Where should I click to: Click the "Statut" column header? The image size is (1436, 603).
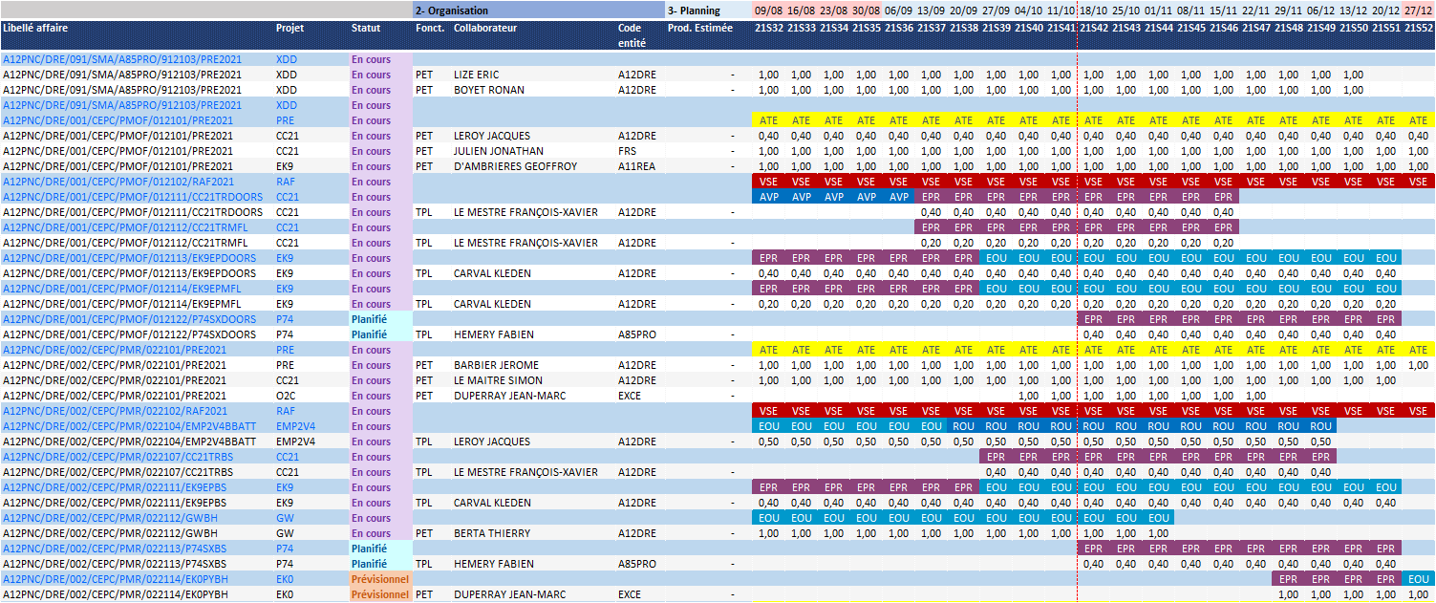[365, 28]
